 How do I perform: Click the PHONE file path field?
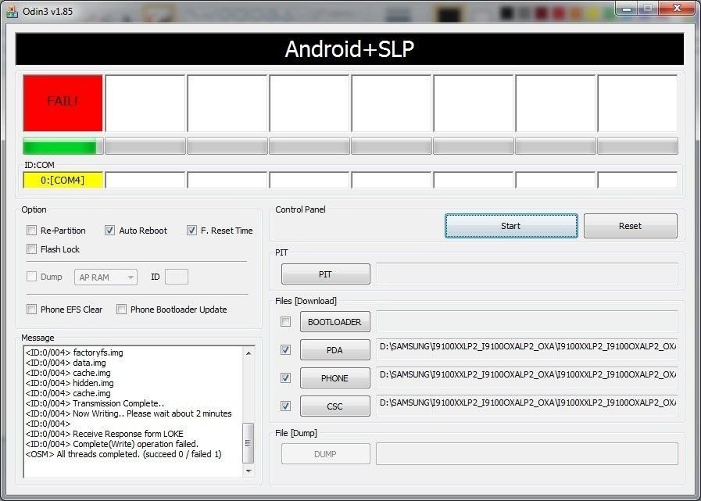point(527,378)
